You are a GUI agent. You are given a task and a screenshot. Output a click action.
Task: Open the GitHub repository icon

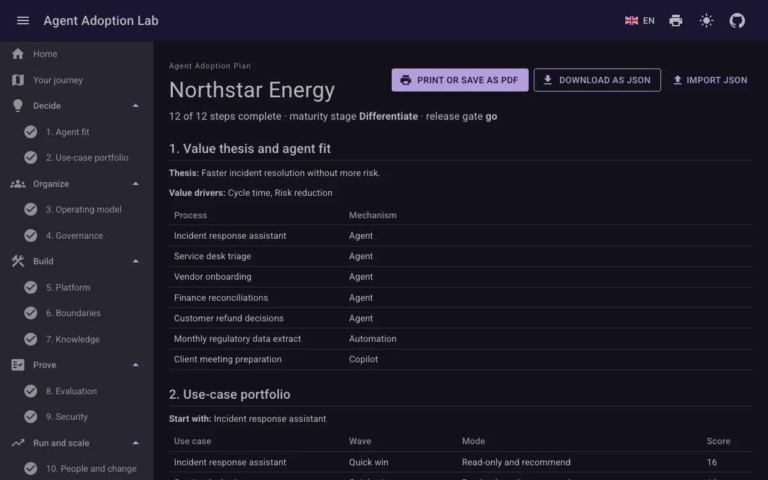click(737, 20)
